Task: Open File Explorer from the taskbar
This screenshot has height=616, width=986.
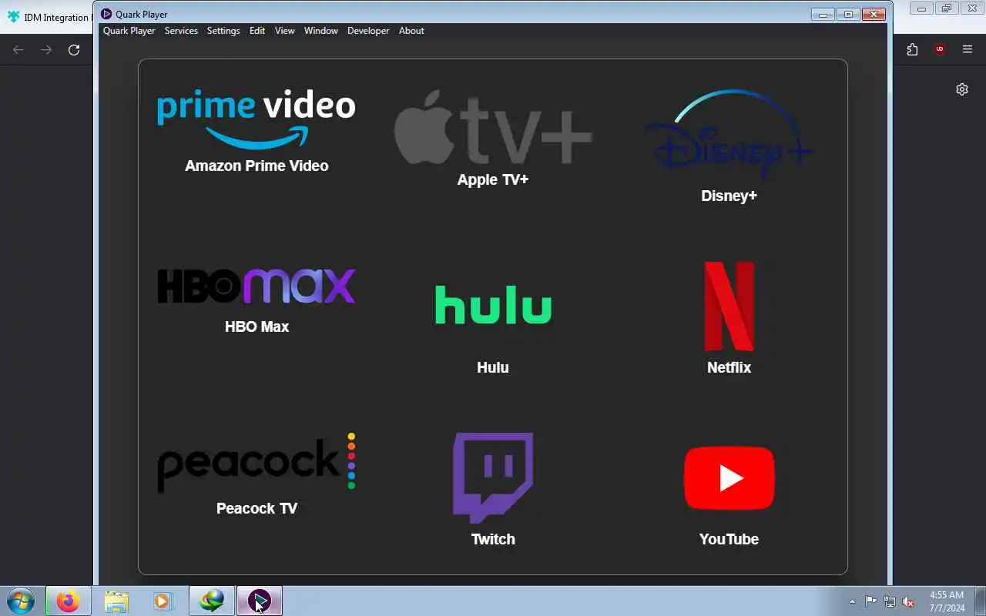Action: pyautogui.click(x=116, y=601)
